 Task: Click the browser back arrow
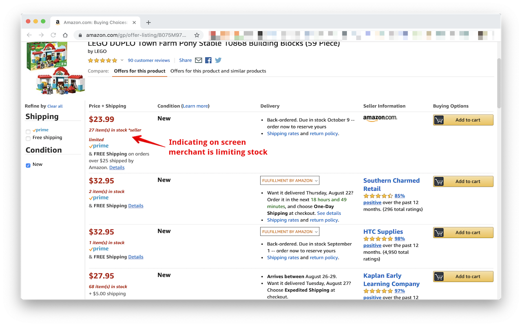tap(29, 35)
